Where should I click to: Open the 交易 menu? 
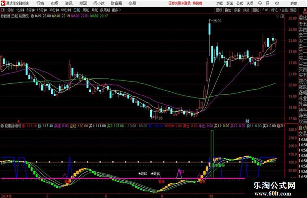pyautogui.click(x=132, y=3)
